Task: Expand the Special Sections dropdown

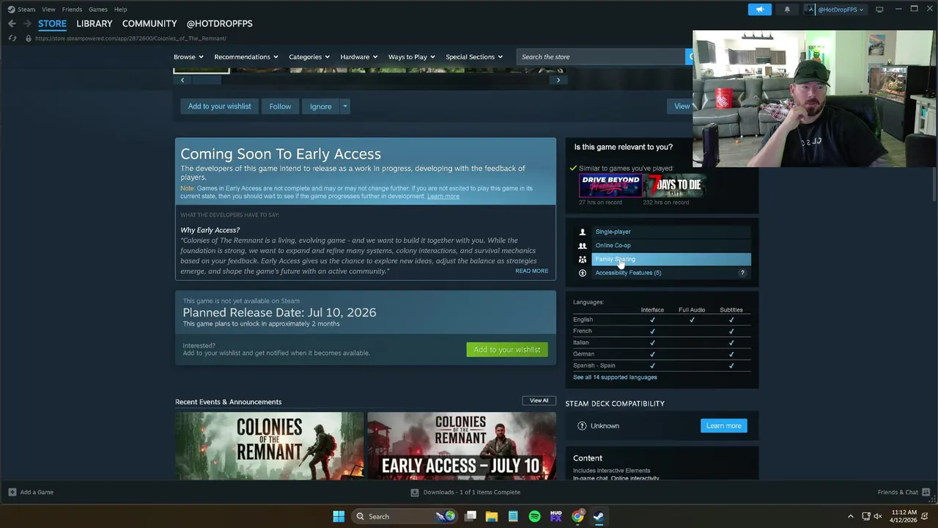Action: click(474, 56)
